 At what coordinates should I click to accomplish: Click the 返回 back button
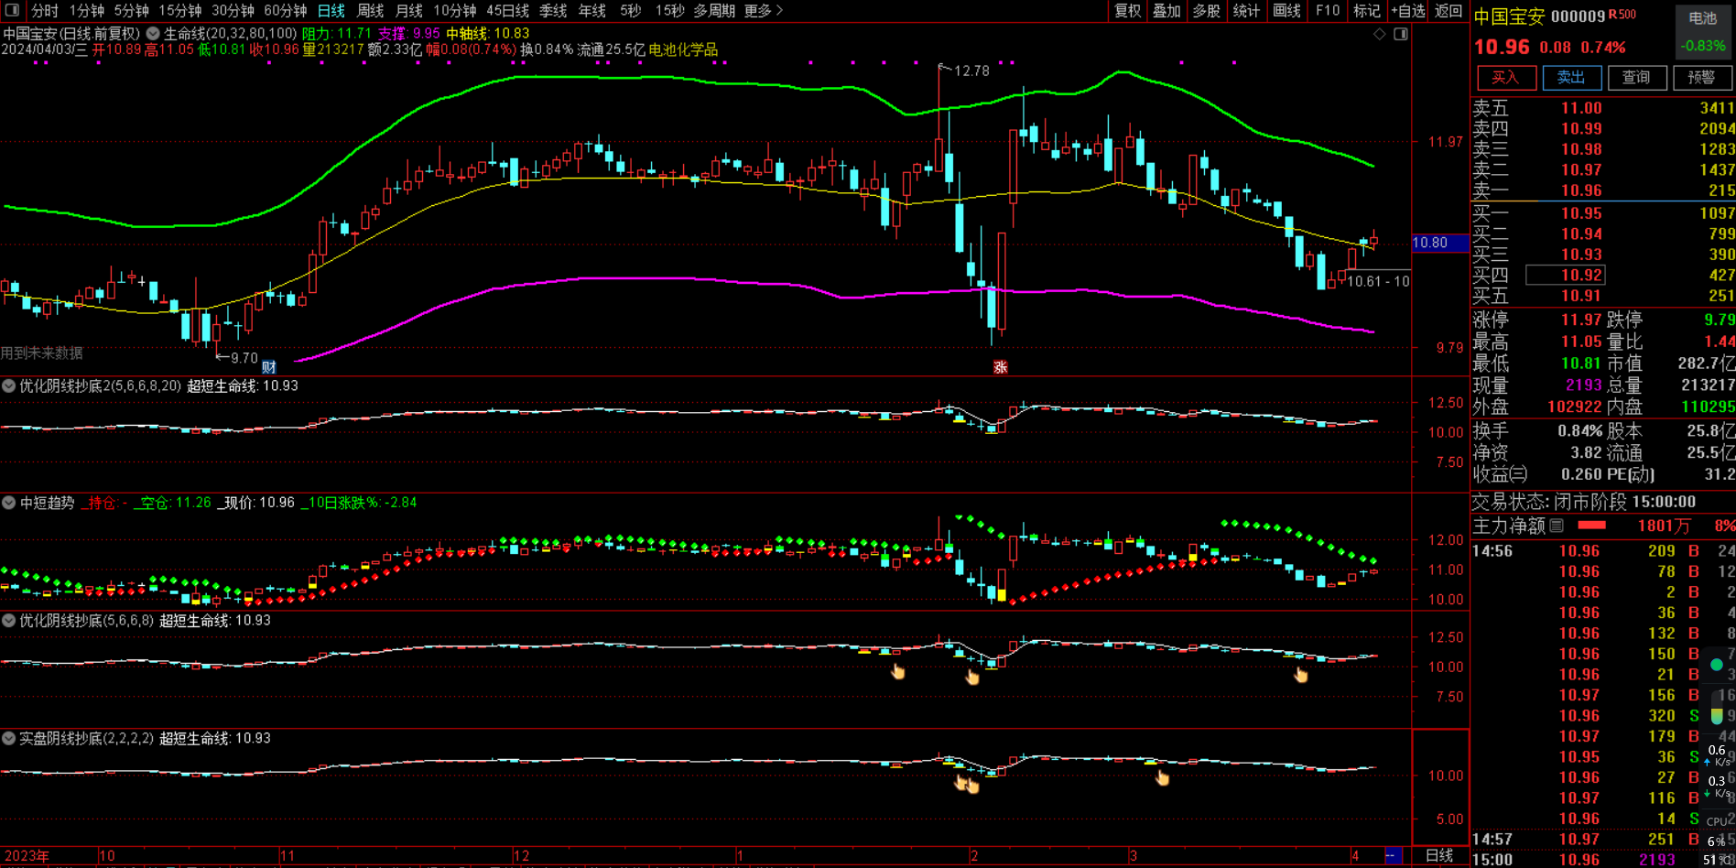point(1448,10)
